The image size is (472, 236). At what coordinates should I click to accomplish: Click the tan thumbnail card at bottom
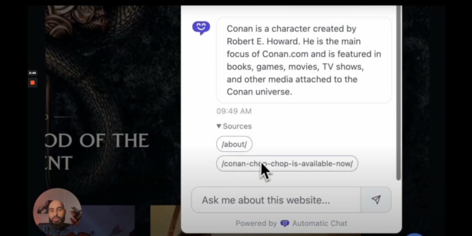tap(165, 221)
